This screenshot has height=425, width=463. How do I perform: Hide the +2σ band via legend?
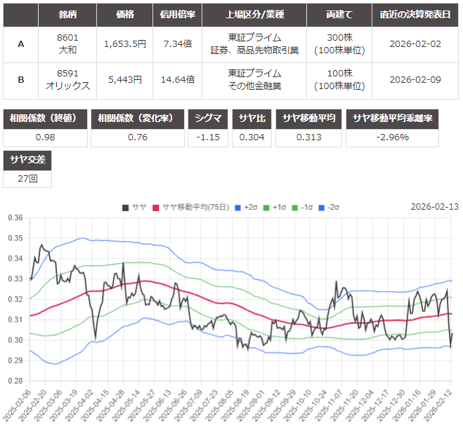point(250,207)
